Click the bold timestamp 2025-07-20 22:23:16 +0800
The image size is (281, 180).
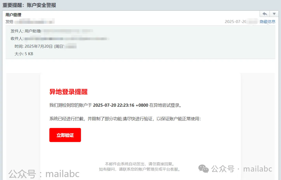click(x=121, y=105)
